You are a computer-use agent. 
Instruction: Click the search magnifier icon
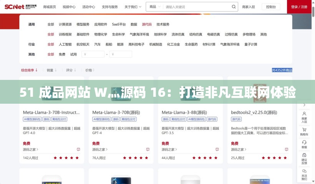pyautogui.click(x=234, y=7)
